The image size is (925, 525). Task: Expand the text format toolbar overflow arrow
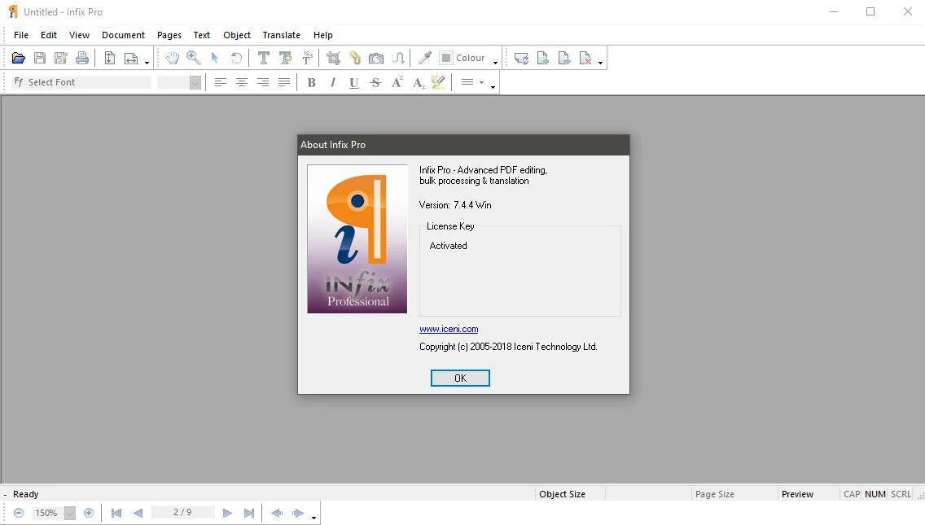click(493, 87)
